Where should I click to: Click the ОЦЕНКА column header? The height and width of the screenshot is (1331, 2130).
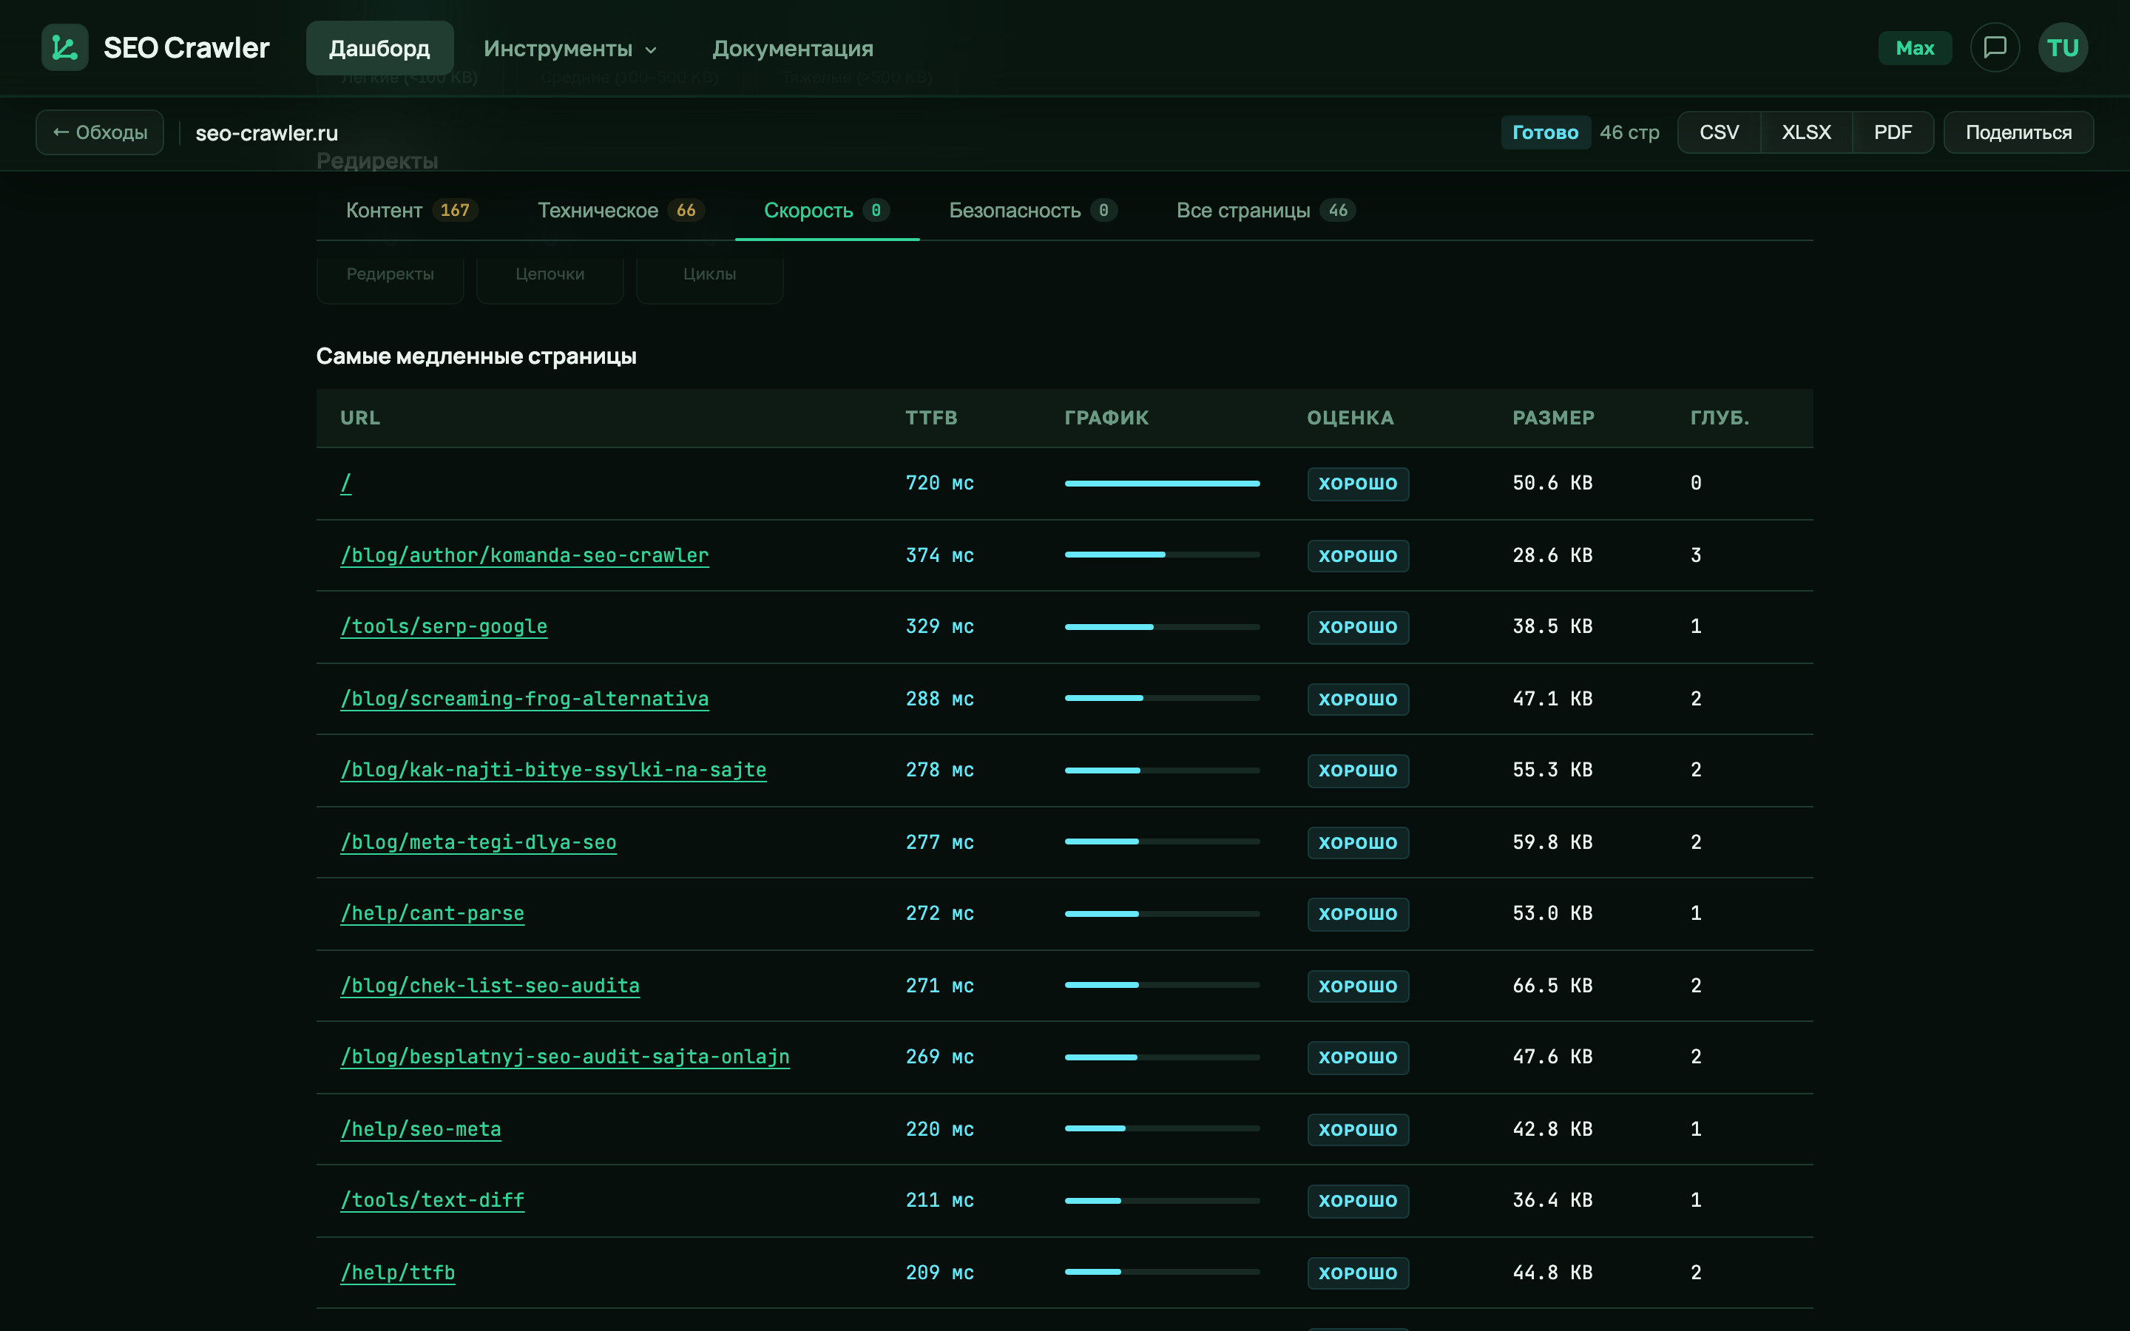1350,418
